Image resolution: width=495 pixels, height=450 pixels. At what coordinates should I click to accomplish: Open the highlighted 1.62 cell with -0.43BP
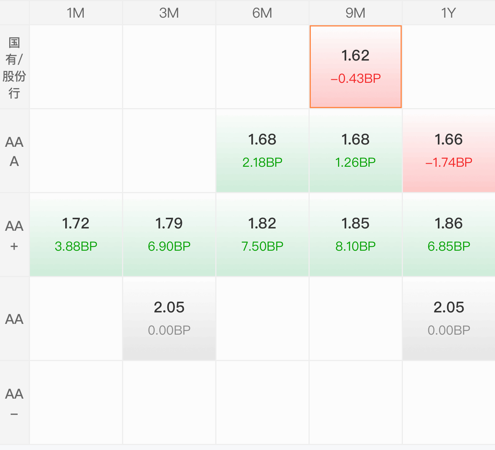(355, 67)
